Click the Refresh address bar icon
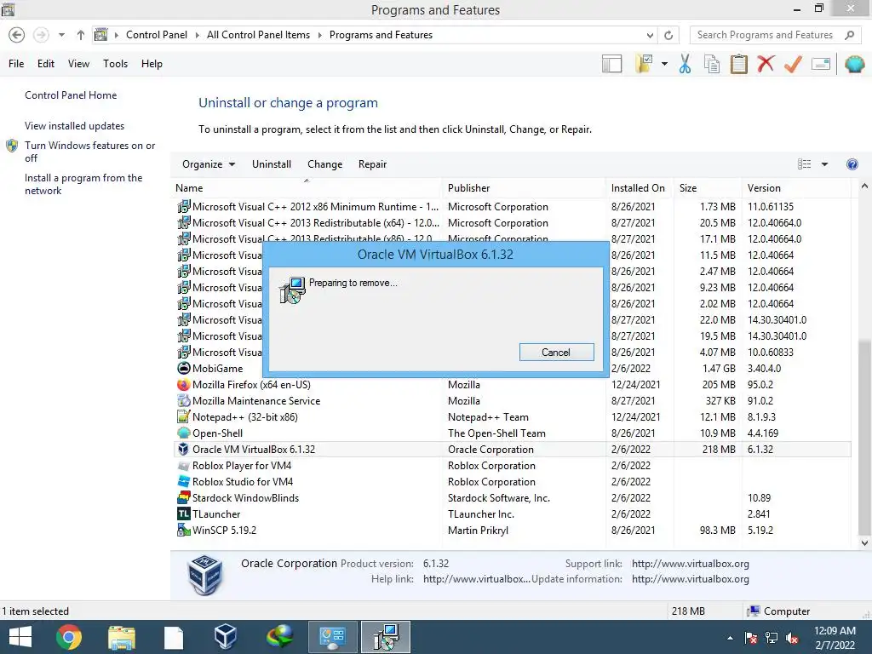The height and width of the screenshot is (654, 872). 668,35
